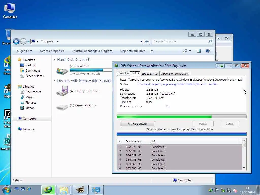
Task: Select the (E:) Removable Disk icon
Action: [x=62, y=107]
